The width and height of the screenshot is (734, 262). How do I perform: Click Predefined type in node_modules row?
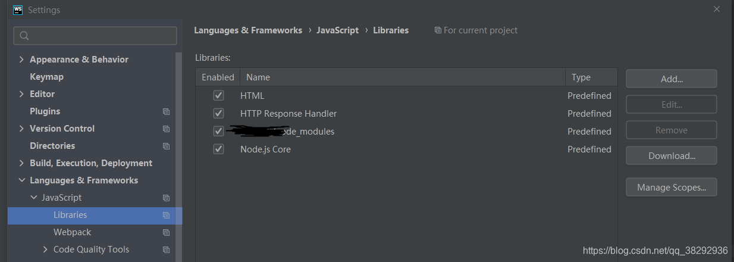(x=589, y=131)
